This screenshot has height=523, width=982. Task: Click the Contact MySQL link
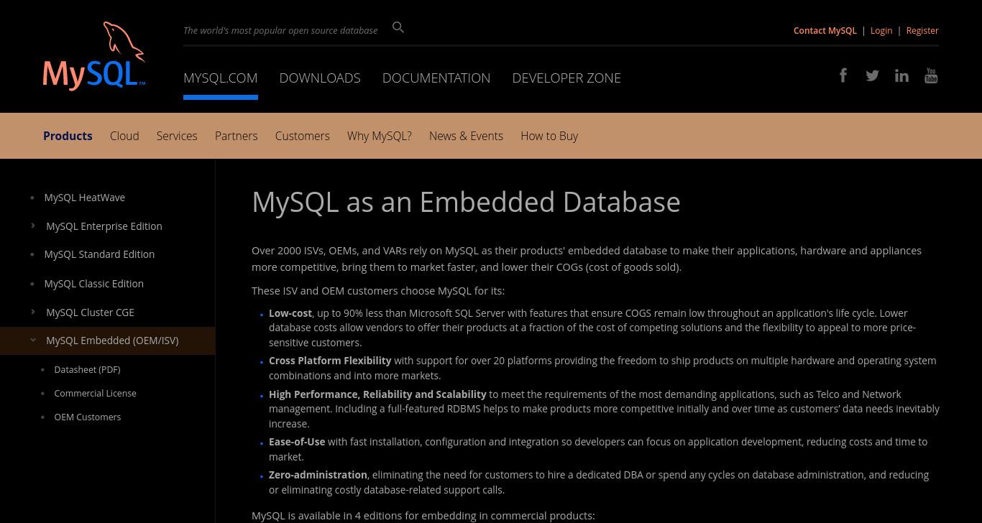click(x=825, y=30)
